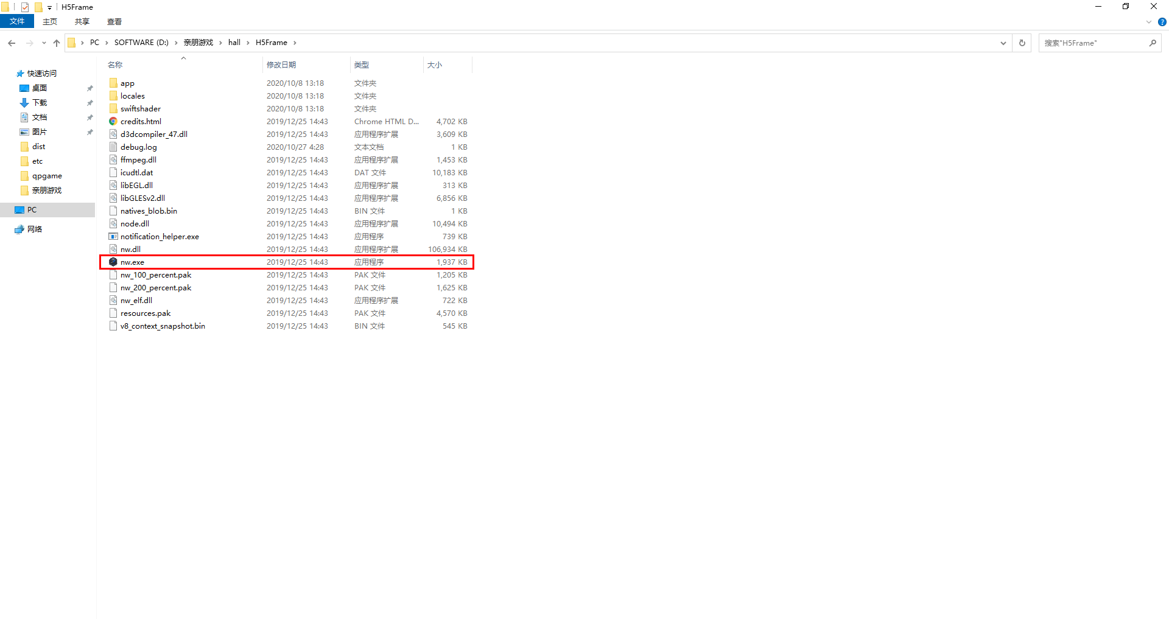Select the resources.pak file icon
The image size is (1169, 619).
pos(113,313)
